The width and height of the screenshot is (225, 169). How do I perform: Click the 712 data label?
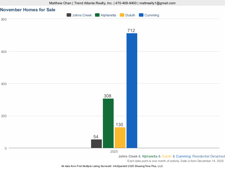click(x=131, y=30)
